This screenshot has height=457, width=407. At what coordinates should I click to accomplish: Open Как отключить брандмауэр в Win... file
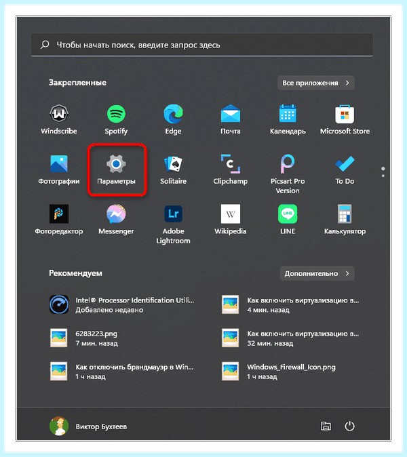click(x=123, y=372)
